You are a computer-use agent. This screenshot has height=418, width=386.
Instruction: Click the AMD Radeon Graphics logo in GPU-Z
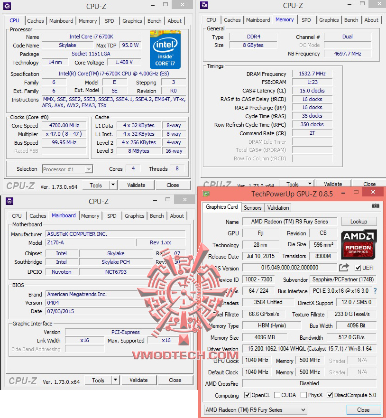358,245
